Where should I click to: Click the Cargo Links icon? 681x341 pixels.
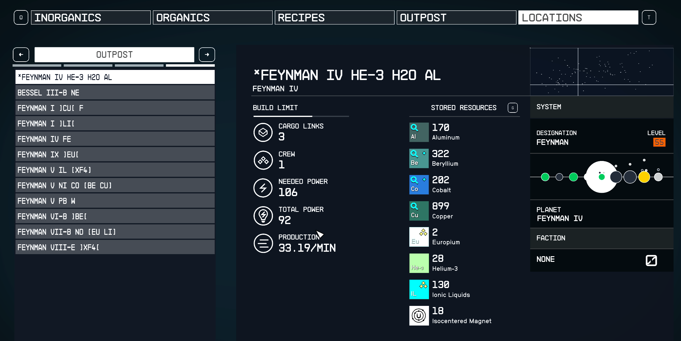(263, 132)
